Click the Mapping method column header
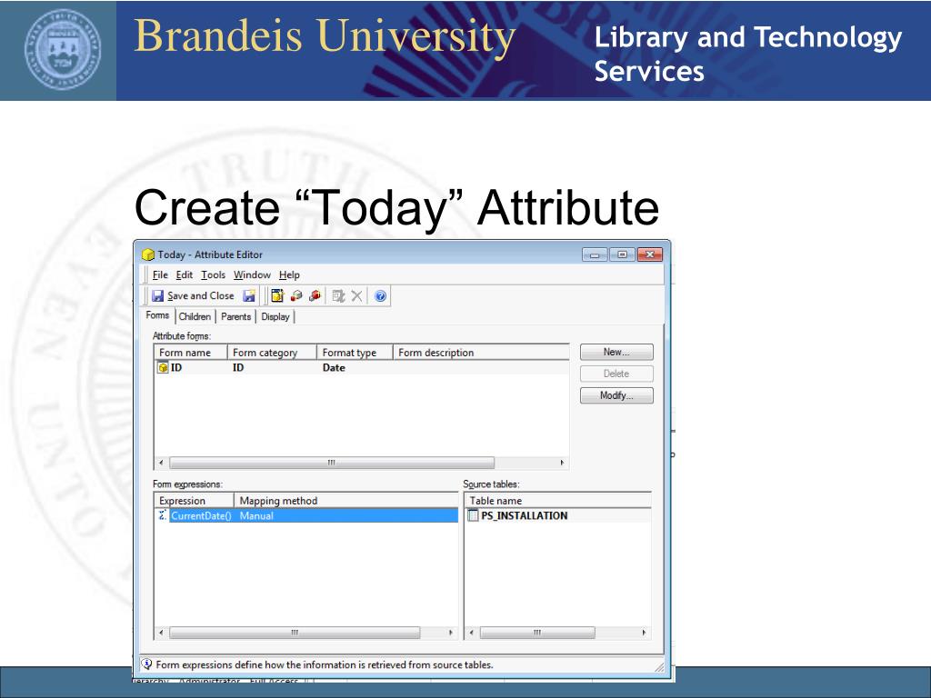This screenshot has height=698, width=931. (x=346, y=501)
